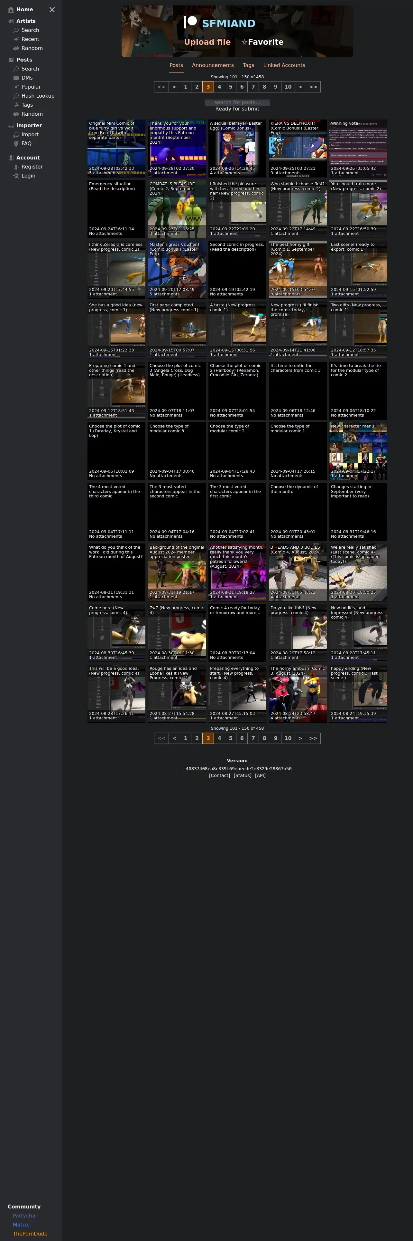Open the Popular posts icon
This screenshot has height=1241, width=413.
point(16,87)
